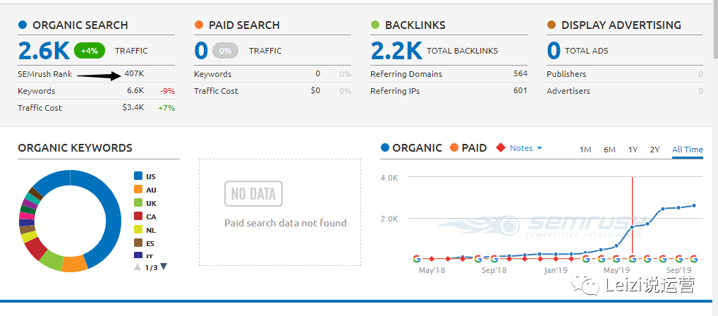Switch chart range to 6M

tap(609, 150)
